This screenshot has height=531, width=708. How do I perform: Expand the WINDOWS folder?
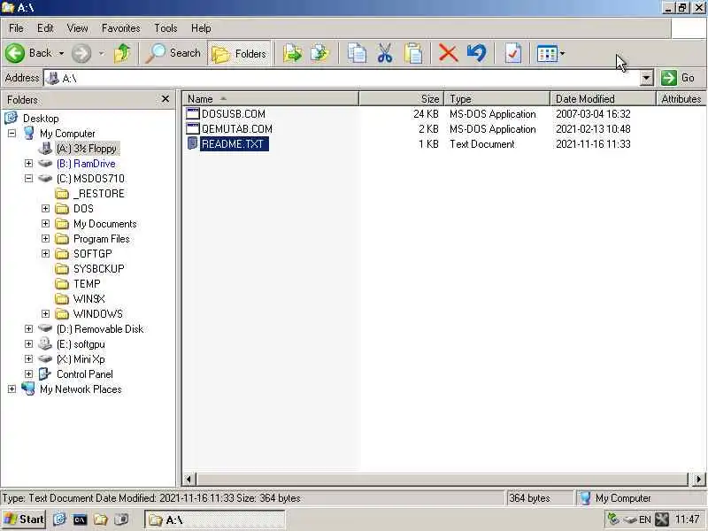click(x=45, y=314)
